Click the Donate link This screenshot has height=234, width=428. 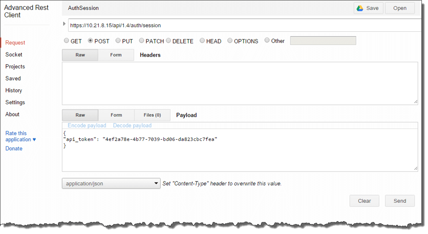coord(14,149)
